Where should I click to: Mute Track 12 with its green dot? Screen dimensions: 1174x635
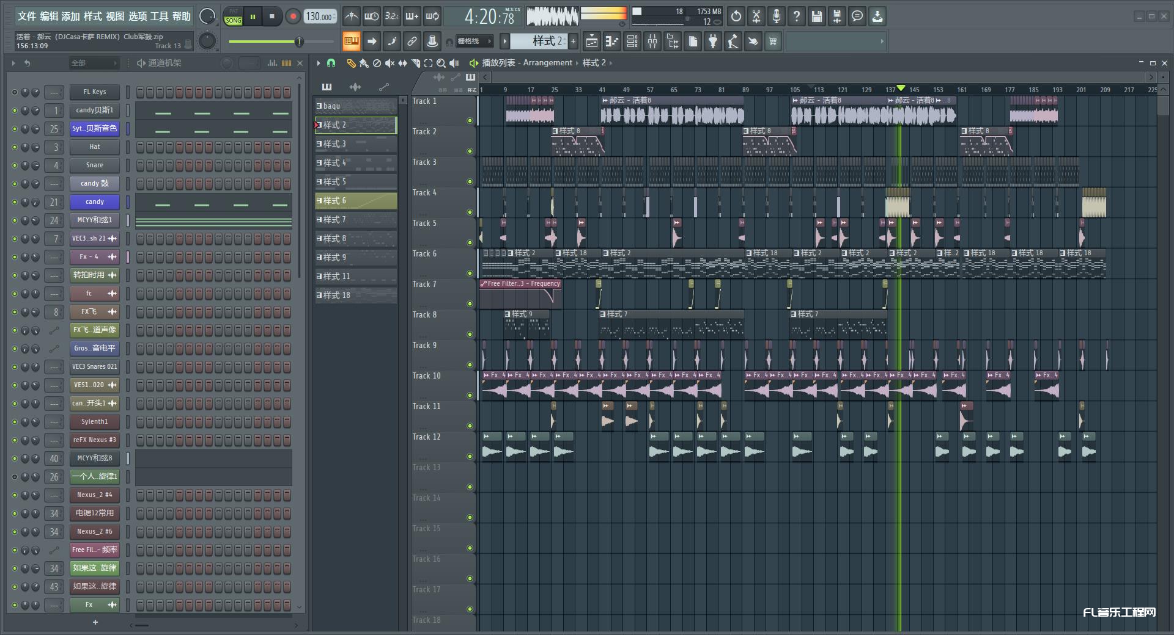[x=470, y=457]
